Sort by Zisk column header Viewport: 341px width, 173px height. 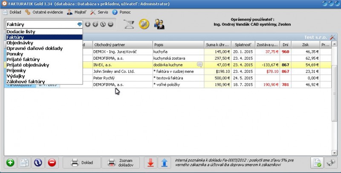point(305,45)
